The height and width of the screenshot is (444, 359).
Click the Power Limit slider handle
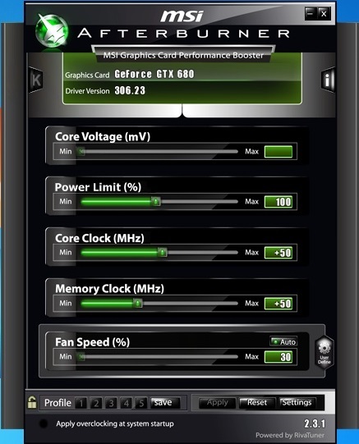click(x=155, y=202)
